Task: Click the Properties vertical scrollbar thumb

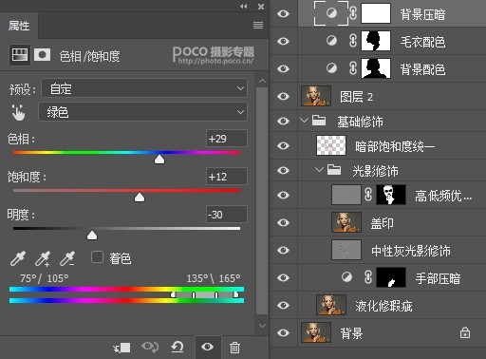Action: coord(262,201)
